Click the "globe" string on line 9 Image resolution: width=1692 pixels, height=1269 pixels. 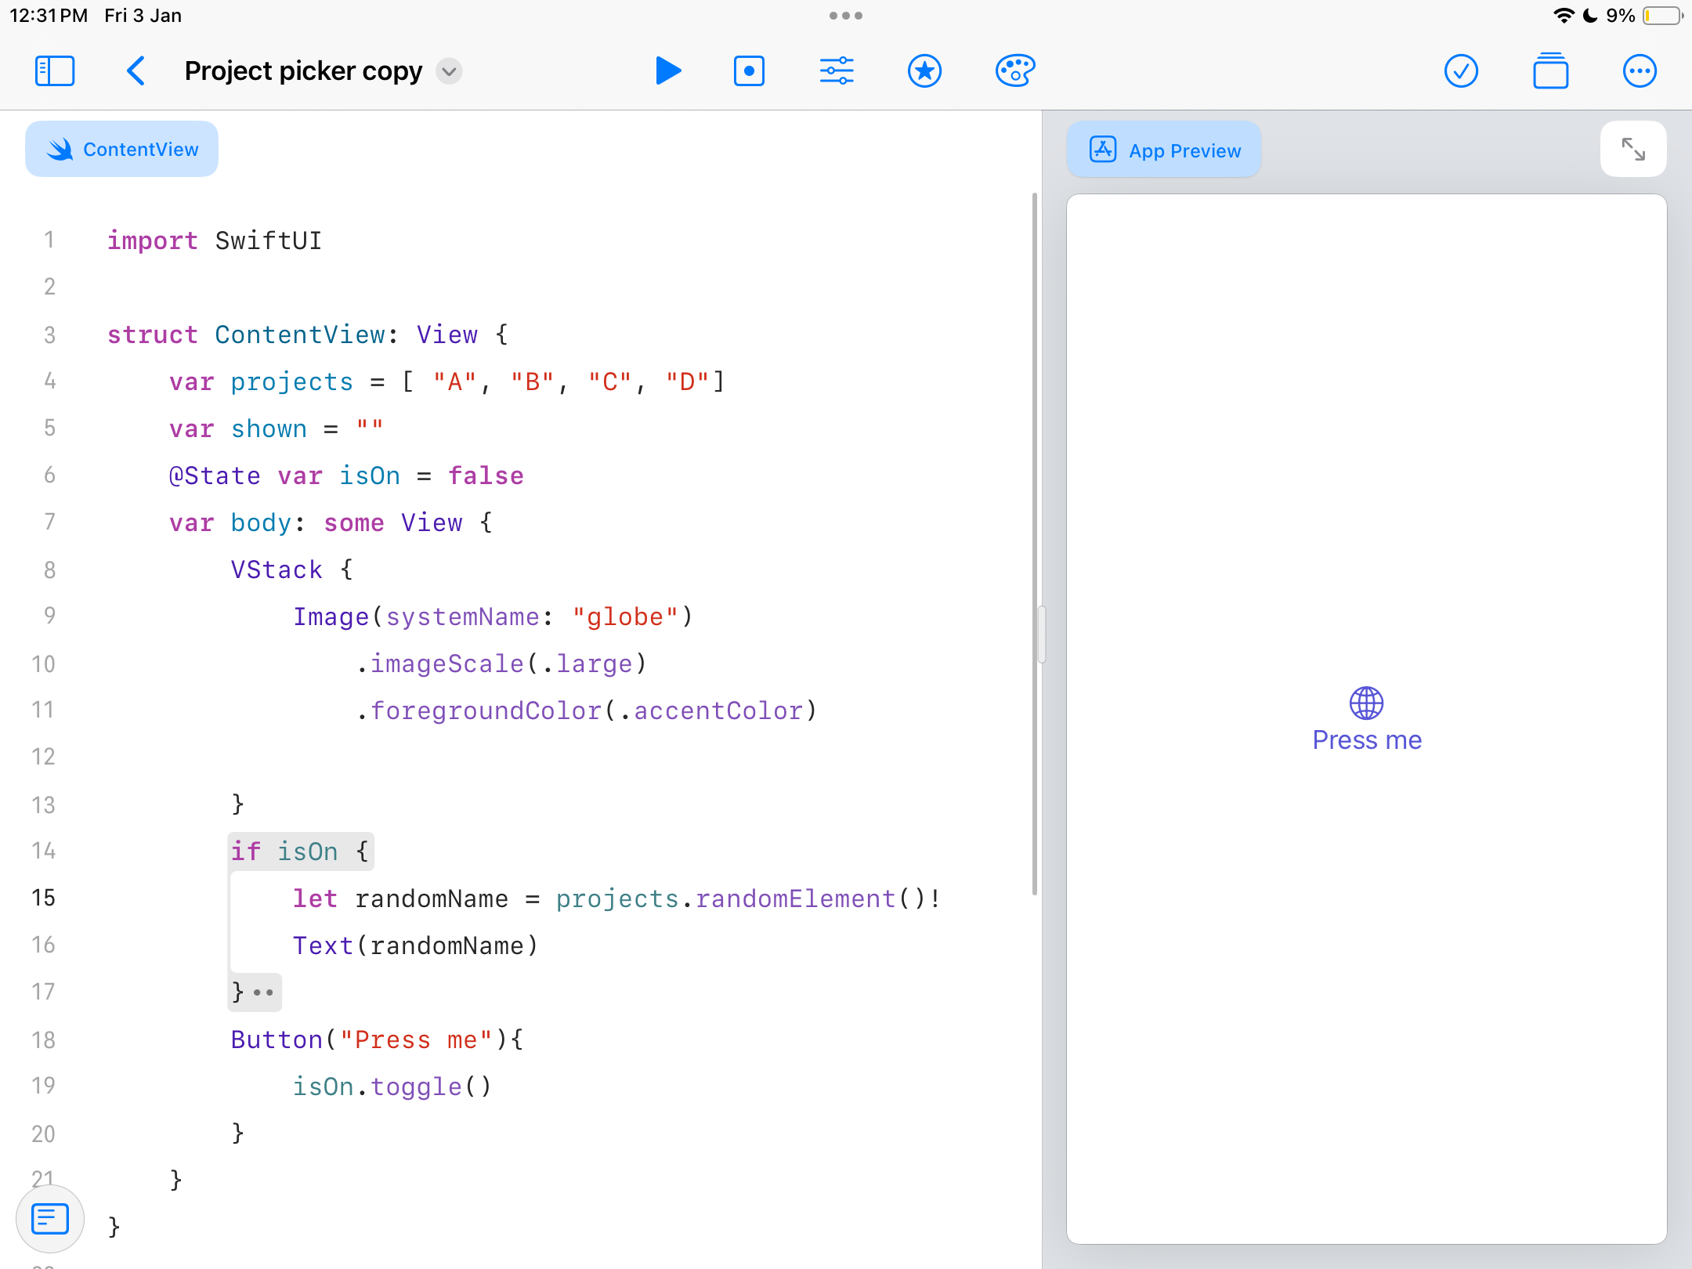click(x=625, y=616)
